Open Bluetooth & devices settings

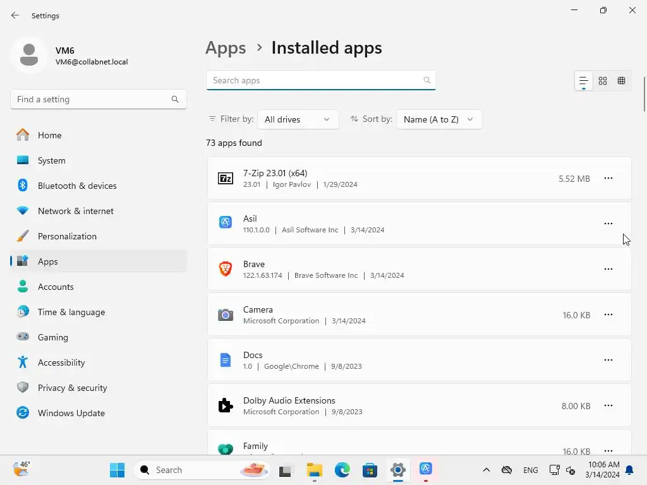click(99, 186)
